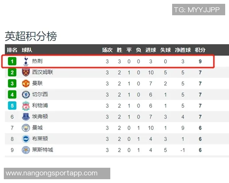Click the Everton (埃弗顿) club crest
The width and height of the screenshot is (229, 183).
pyautogui.click(x=26, y=117)
